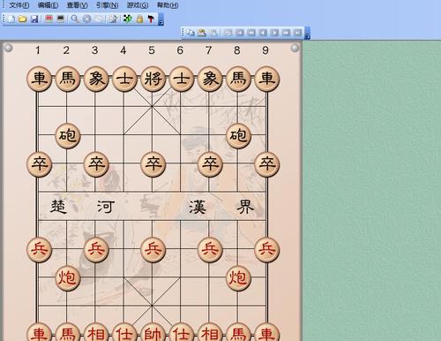Click the green checkered board icon
Viewport: 441px width, 341px height.
[x=128, y=19]
